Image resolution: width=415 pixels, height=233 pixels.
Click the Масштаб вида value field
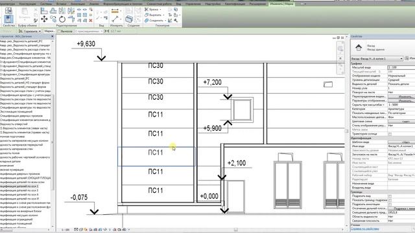click(x=401, y=67)
